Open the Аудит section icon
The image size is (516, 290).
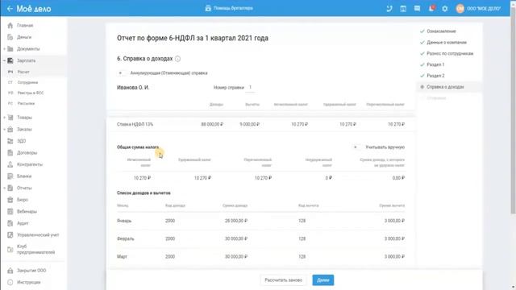point(10,223)
